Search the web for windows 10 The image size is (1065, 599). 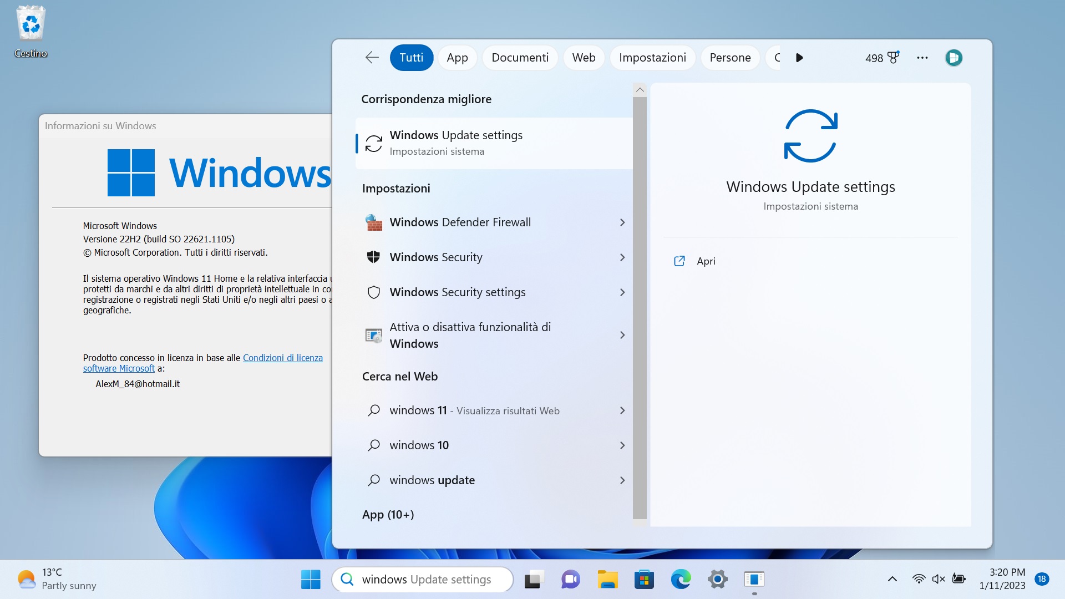point(494,445)
